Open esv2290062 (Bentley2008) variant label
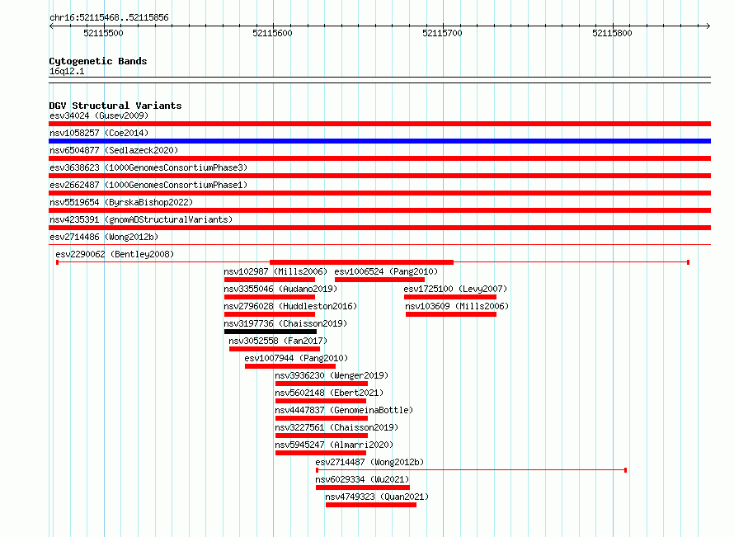 coord(115,254)
